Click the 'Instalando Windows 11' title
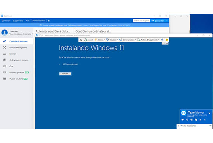213x143 pixels. 91,48
